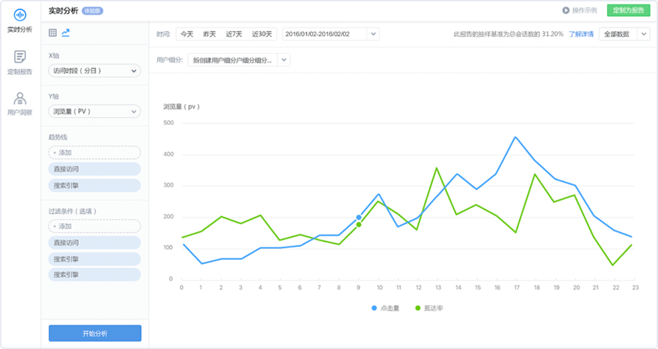The height and width of the screenshot is (349, 658).
Task: Expand the 全部数据 dropdown
Action: pos(624,34)
